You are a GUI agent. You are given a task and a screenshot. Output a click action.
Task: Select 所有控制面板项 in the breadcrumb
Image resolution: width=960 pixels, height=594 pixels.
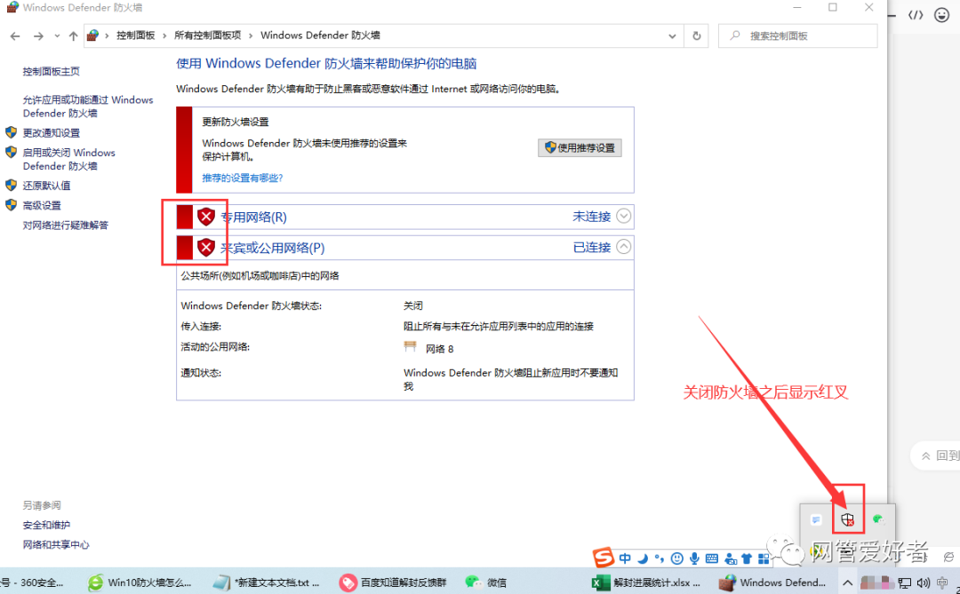coord(207,36)
